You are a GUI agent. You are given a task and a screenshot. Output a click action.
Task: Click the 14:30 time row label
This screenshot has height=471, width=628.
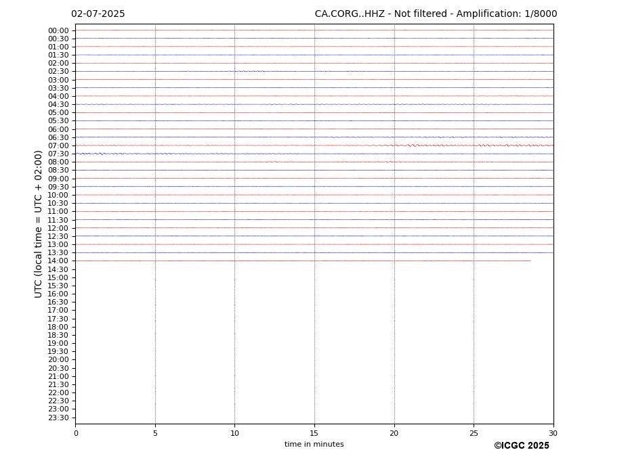point(58,269)
